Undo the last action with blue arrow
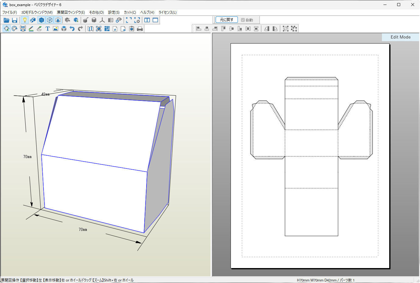This screenshot has height=283, width=420. click(72, 29)
